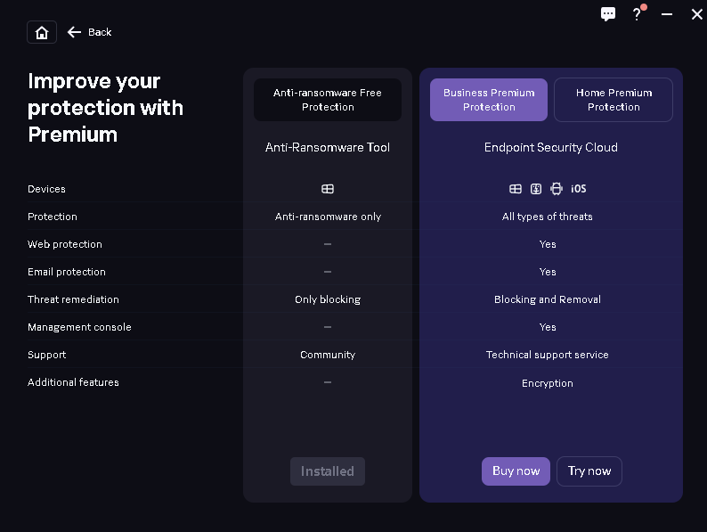Open the feedback chat bubble icon
The height and width of the screenshot is (532, 707).
point(608,14)
